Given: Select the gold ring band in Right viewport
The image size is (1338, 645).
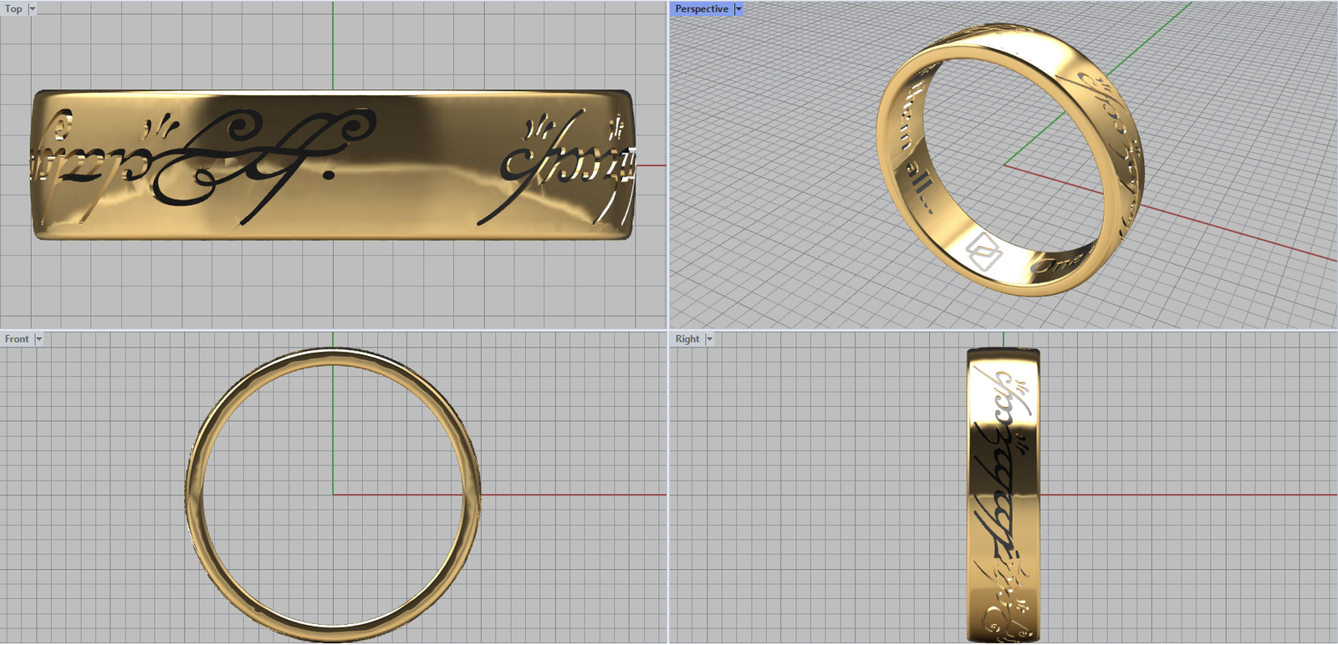Looking at the screenshot, I should [1004, 495].
